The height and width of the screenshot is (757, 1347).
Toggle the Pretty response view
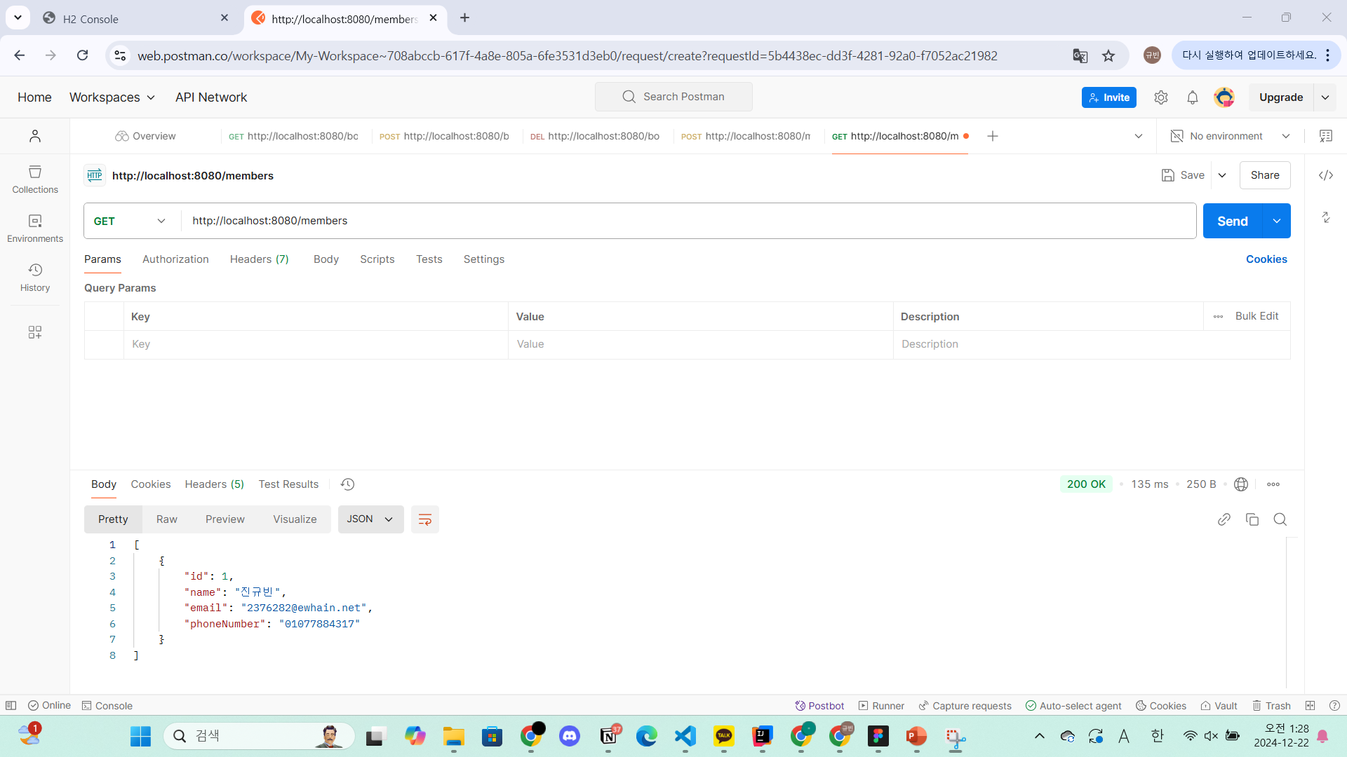coord(113,519)
